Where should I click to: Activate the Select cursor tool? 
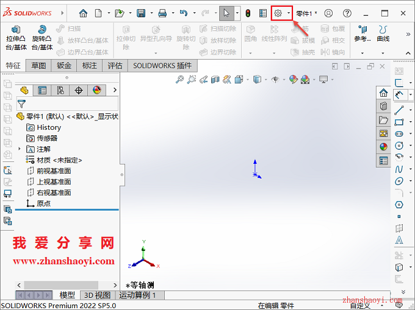[226, 13]
